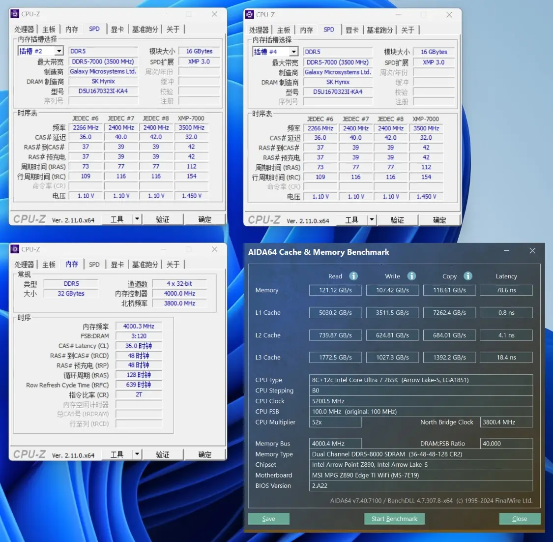
Task: Click the Copy info icon in AIDA64
Action: tap(468, 276)
